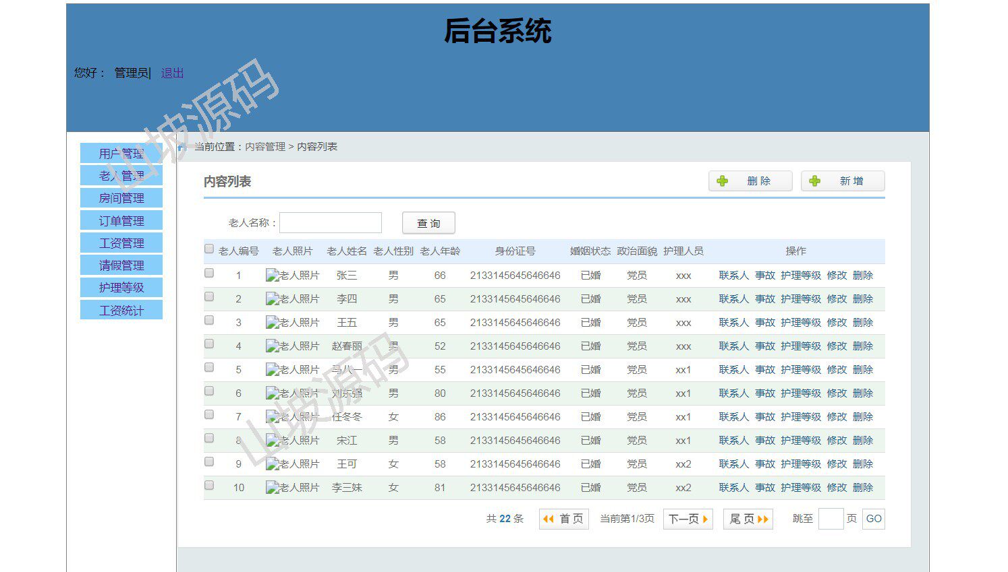Click the 删除 button with plus icon
This screenshot has height=572, width=1008.
(x=750, y=181)
